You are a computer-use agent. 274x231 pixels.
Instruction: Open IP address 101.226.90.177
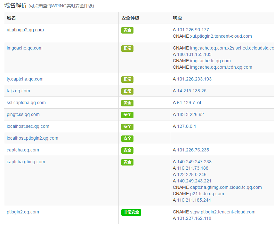click(193, 30)
